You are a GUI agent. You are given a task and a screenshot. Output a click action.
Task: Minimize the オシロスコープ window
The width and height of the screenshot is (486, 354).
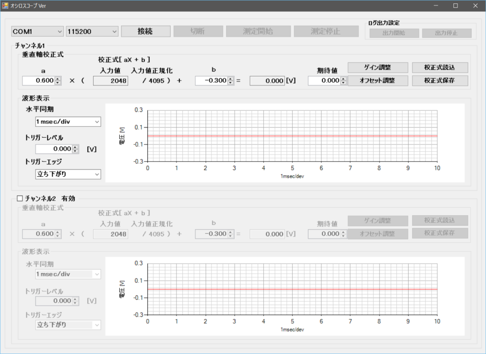436,5
